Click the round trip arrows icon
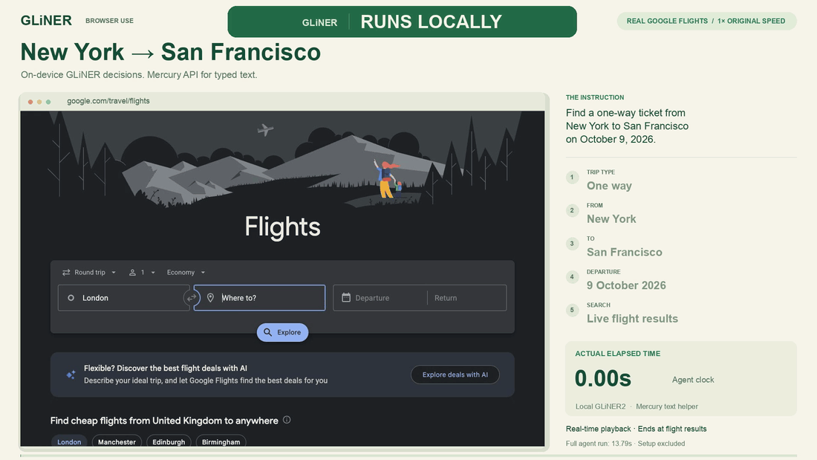Screen dimensions: 817x460 [x=66, y=272]
